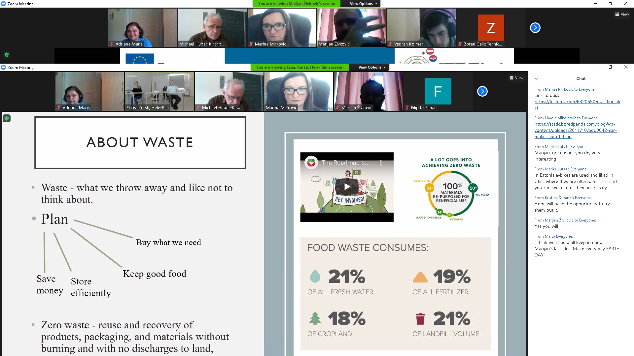Click next-page arrow in front Zoom window gallery
The height and width of the screenshot is (356, 634).
[x=482, y=91]
